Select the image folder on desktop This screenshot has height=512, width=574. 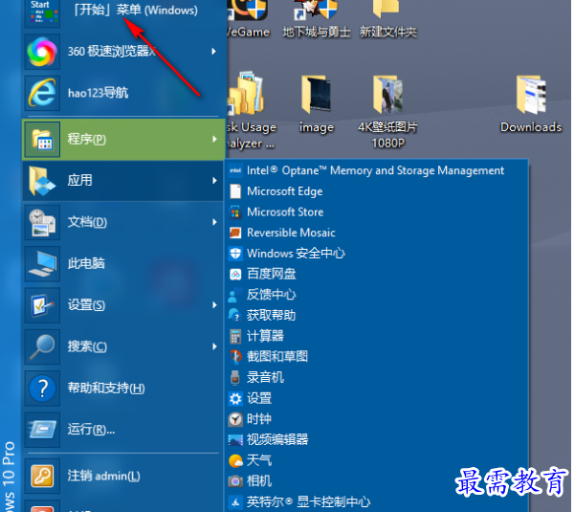tap(317, 104)
